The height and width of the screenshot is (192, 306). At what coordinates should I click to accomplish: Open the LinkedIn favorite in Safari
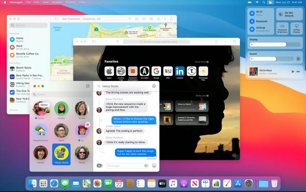180,71
